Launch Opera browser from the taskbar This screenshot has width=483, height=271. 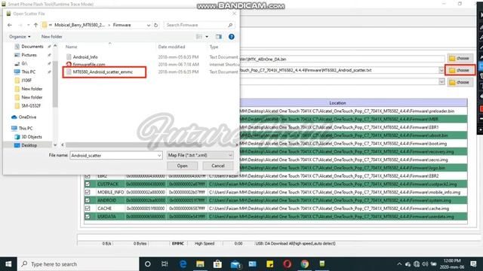(287, 264)
